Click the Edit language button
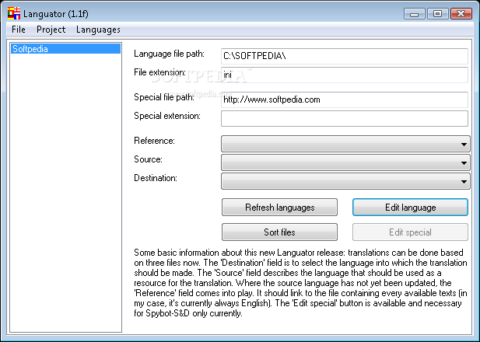 coord(410,208)
